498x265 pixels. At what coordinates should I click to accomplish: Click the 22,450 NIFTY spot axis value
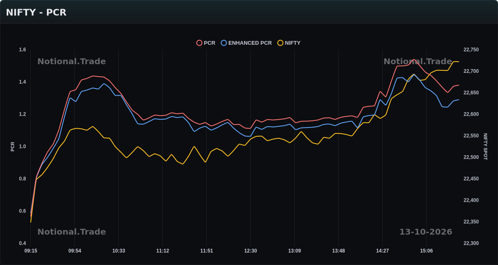[x=471, y=179]
